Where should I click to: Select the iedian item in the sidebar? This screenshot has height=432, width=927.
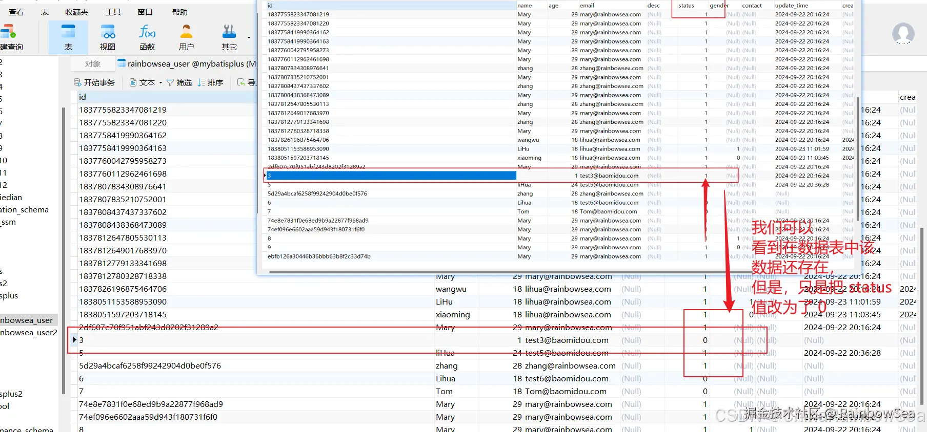(x=11, y=197)
